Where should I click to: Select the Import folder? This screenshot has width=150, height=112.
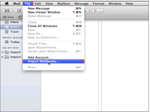15,52
